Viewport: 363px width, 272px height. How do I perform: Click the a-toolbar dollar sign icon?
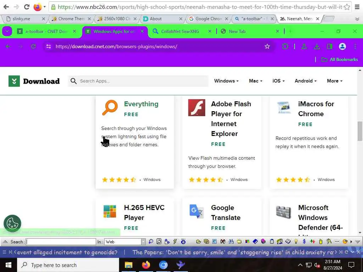[x=304, y=242]
